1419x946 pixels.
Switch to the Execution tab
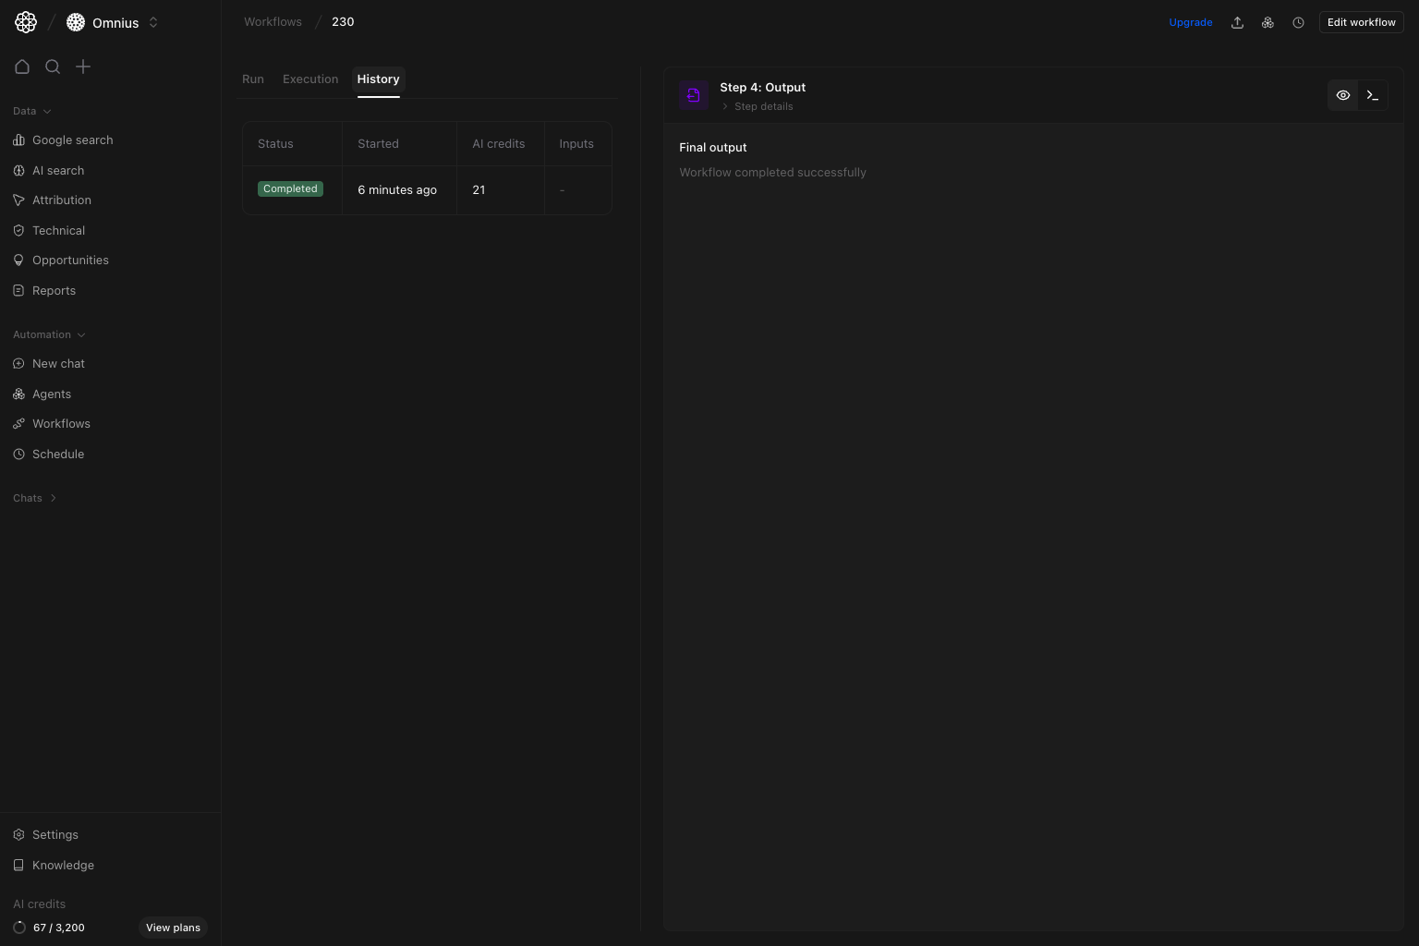(309, 79)
